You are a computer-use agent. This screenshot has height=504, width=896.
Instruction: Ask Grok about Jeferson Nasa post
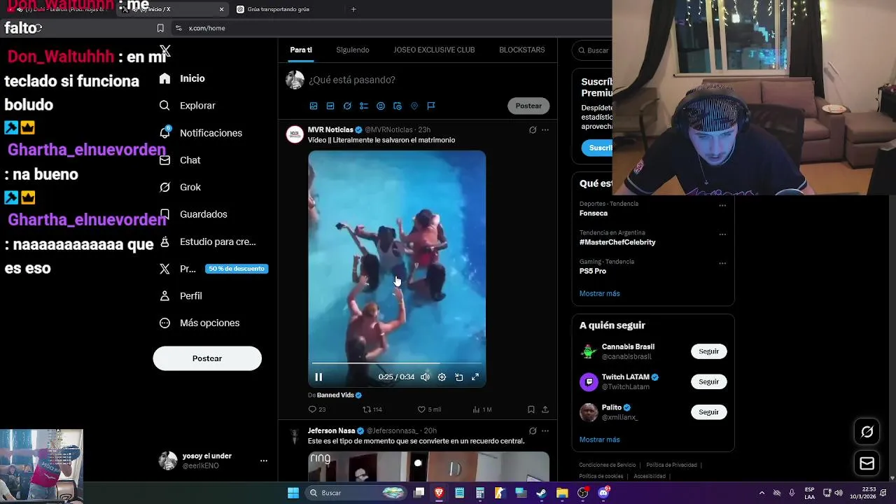[533, 431]
